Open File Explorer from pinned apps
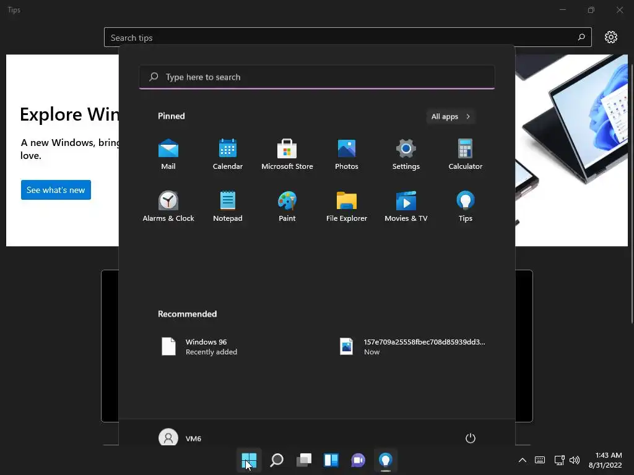The image size is (634, 475). [347, 207]
